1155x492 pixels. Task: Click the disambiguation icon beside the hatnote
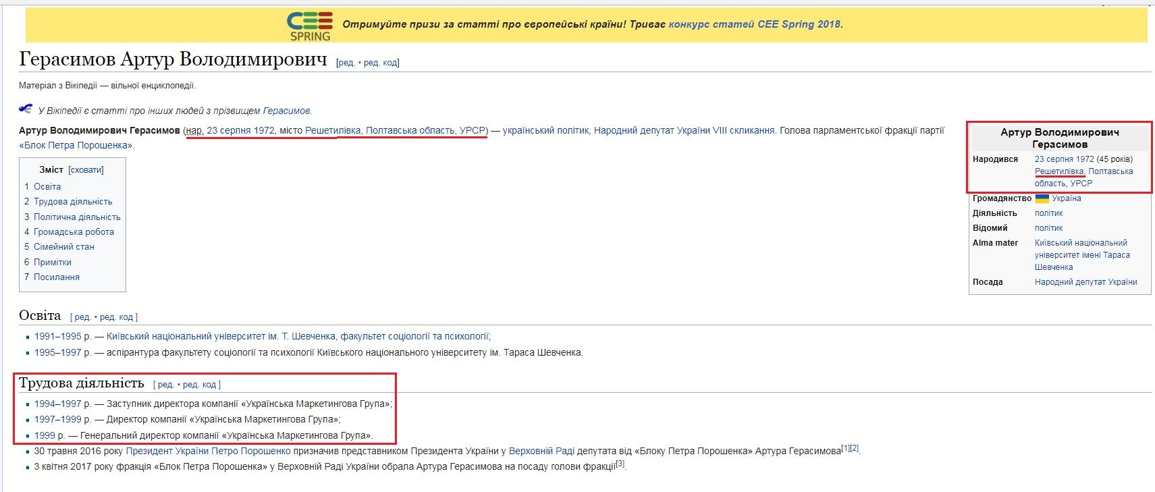pos(26,109)
